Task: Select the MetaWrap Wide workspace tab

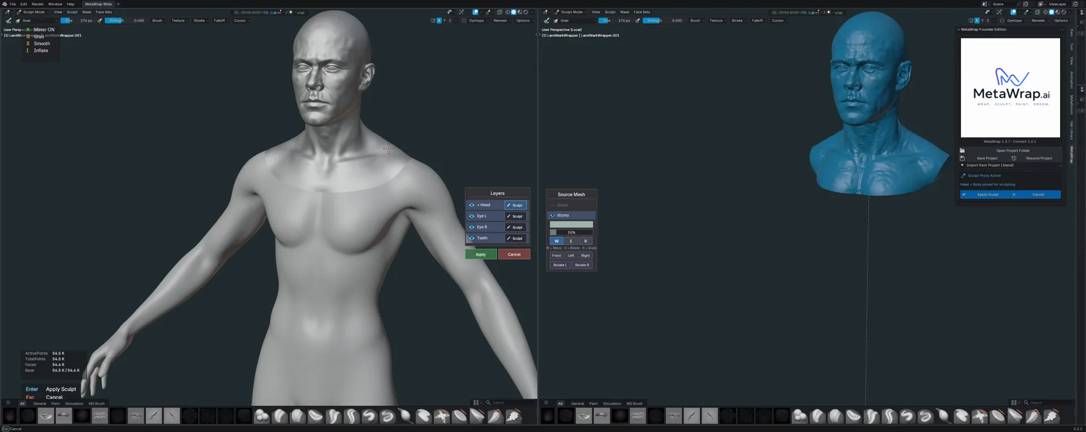Action: coord(98,4)
